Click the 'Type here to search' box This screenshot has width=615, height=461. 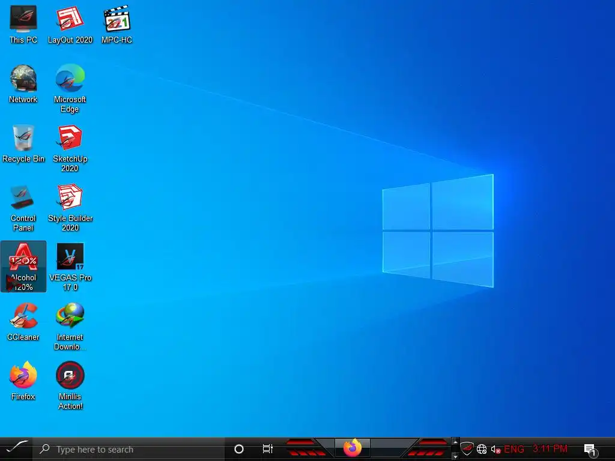tap(129, 449)
